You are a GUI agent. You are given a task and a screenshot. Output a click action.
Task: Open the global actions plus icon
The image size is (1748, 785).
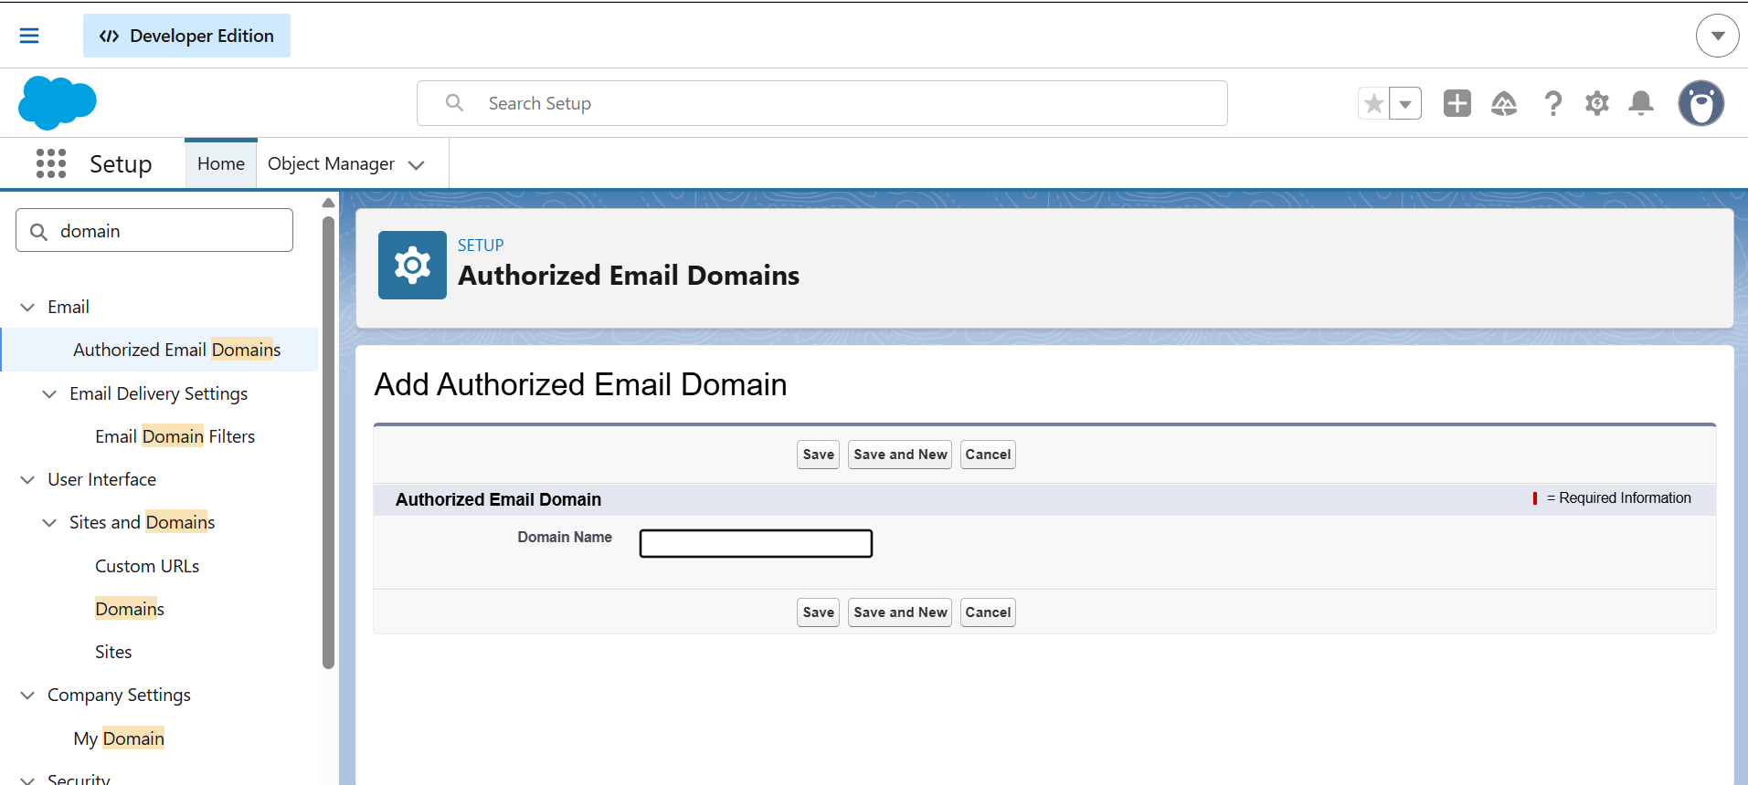coord(1457,103)
